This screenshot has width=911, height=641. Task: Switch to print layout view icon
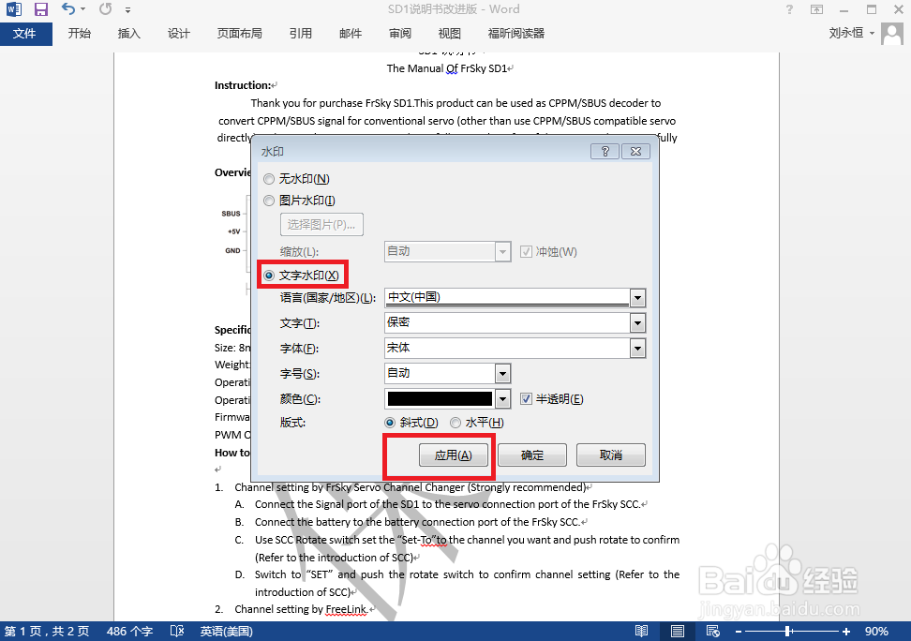click(677, 631)
